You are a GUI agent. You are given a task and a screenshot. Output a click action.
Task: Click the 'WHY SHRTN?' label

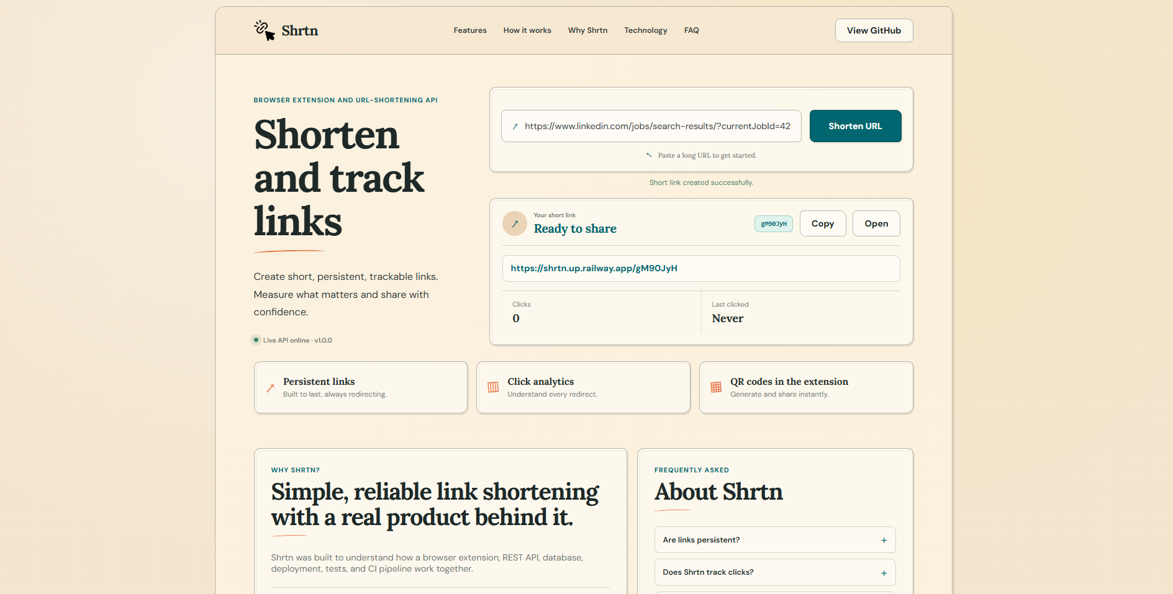coord(296,470)
